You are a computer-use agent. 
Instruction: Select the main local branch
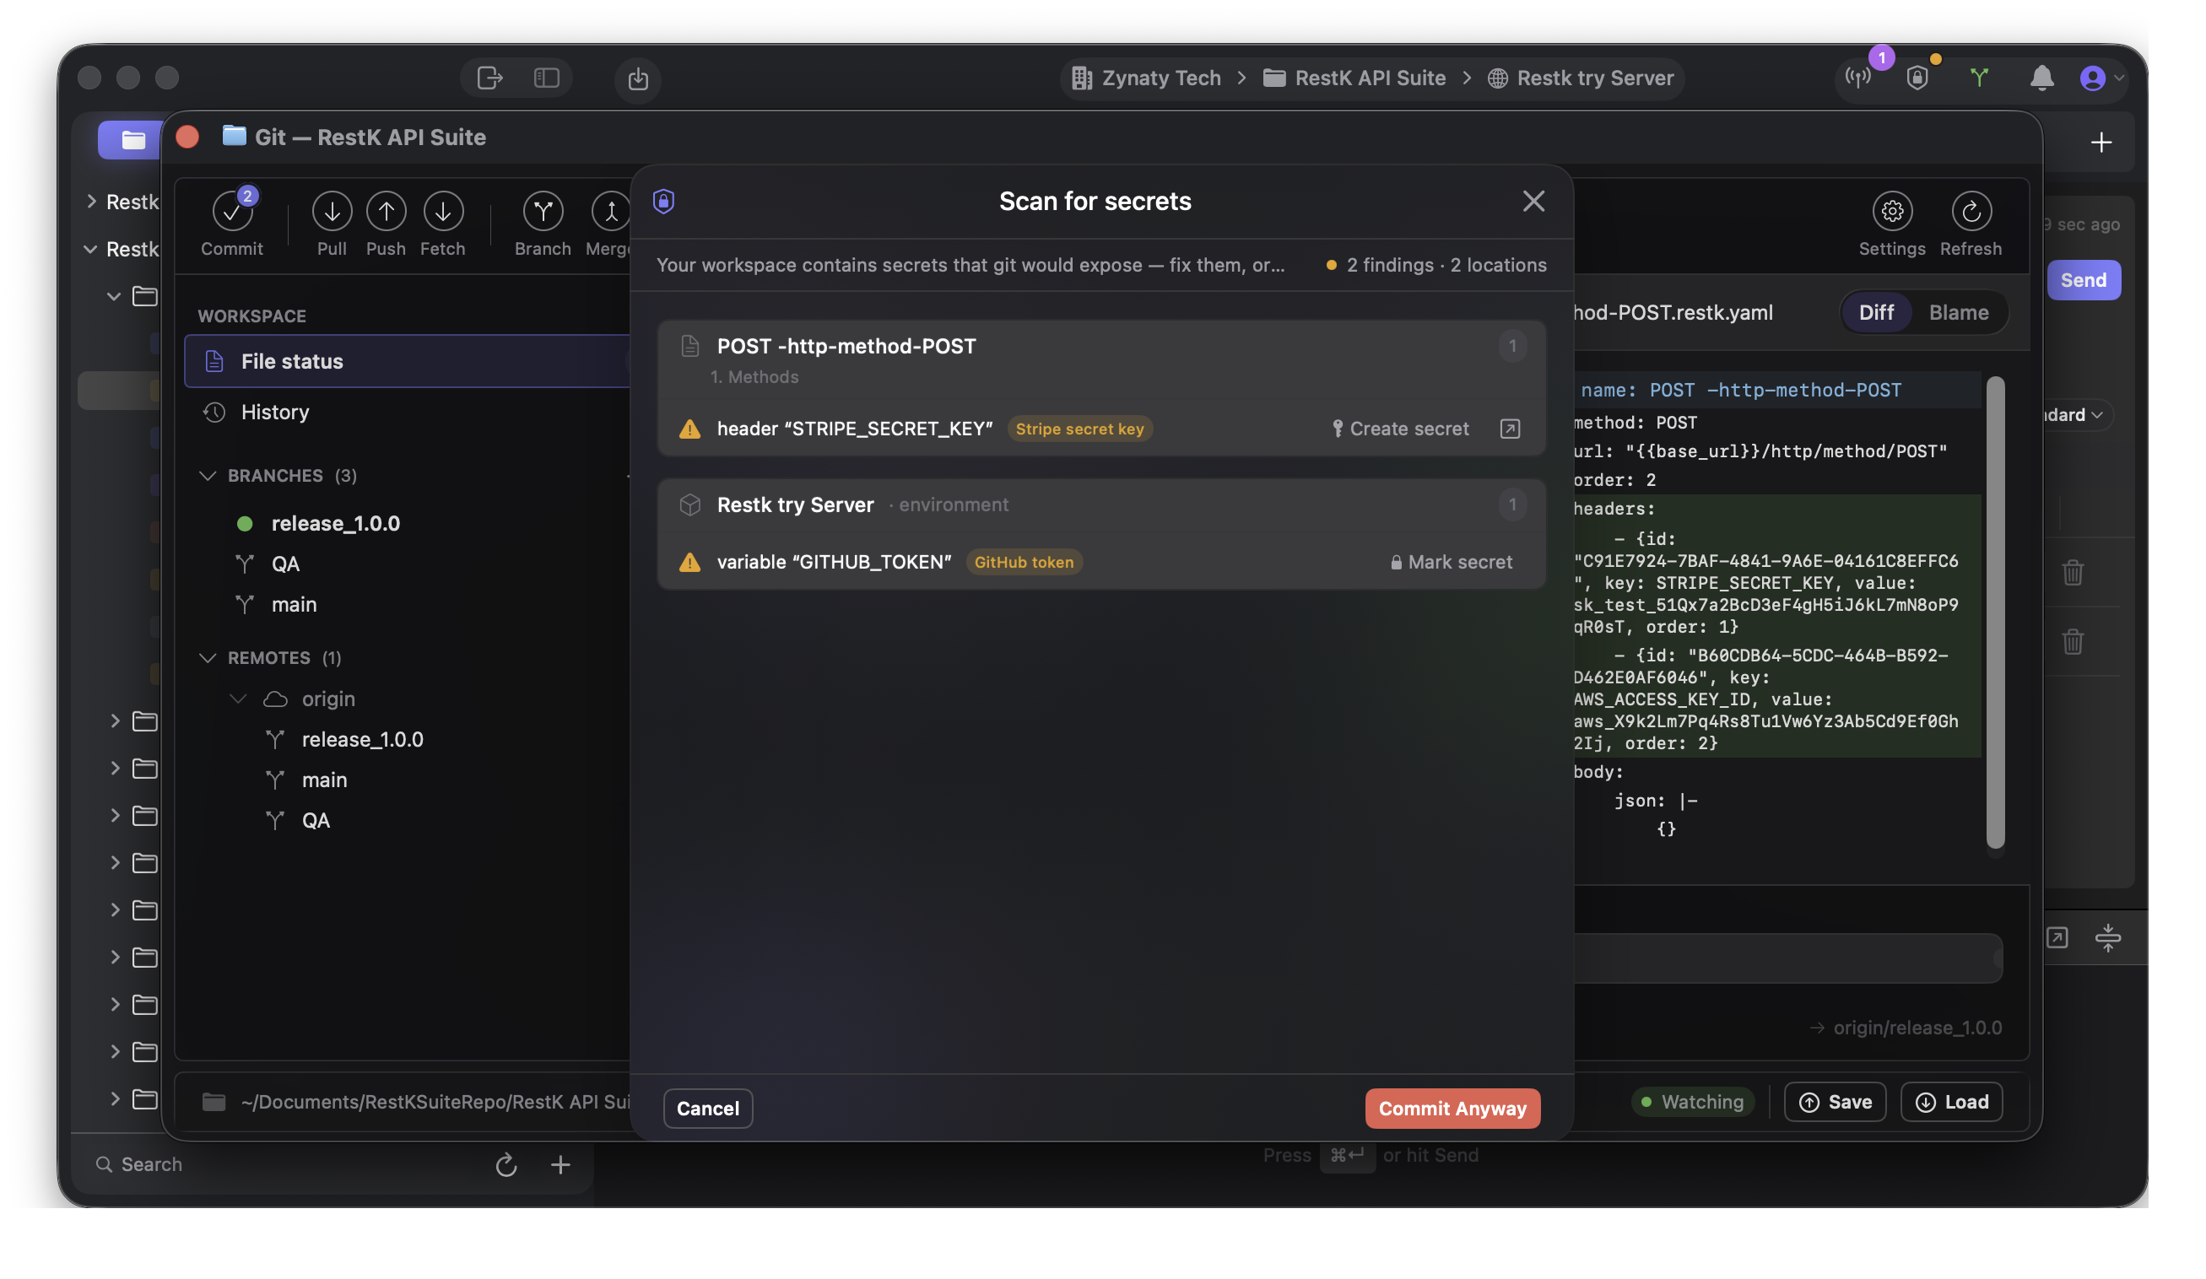pos(295,604)
